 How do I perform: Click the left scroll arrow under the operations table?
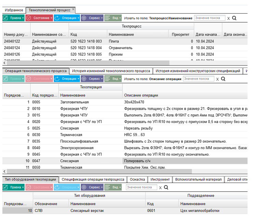4,171
